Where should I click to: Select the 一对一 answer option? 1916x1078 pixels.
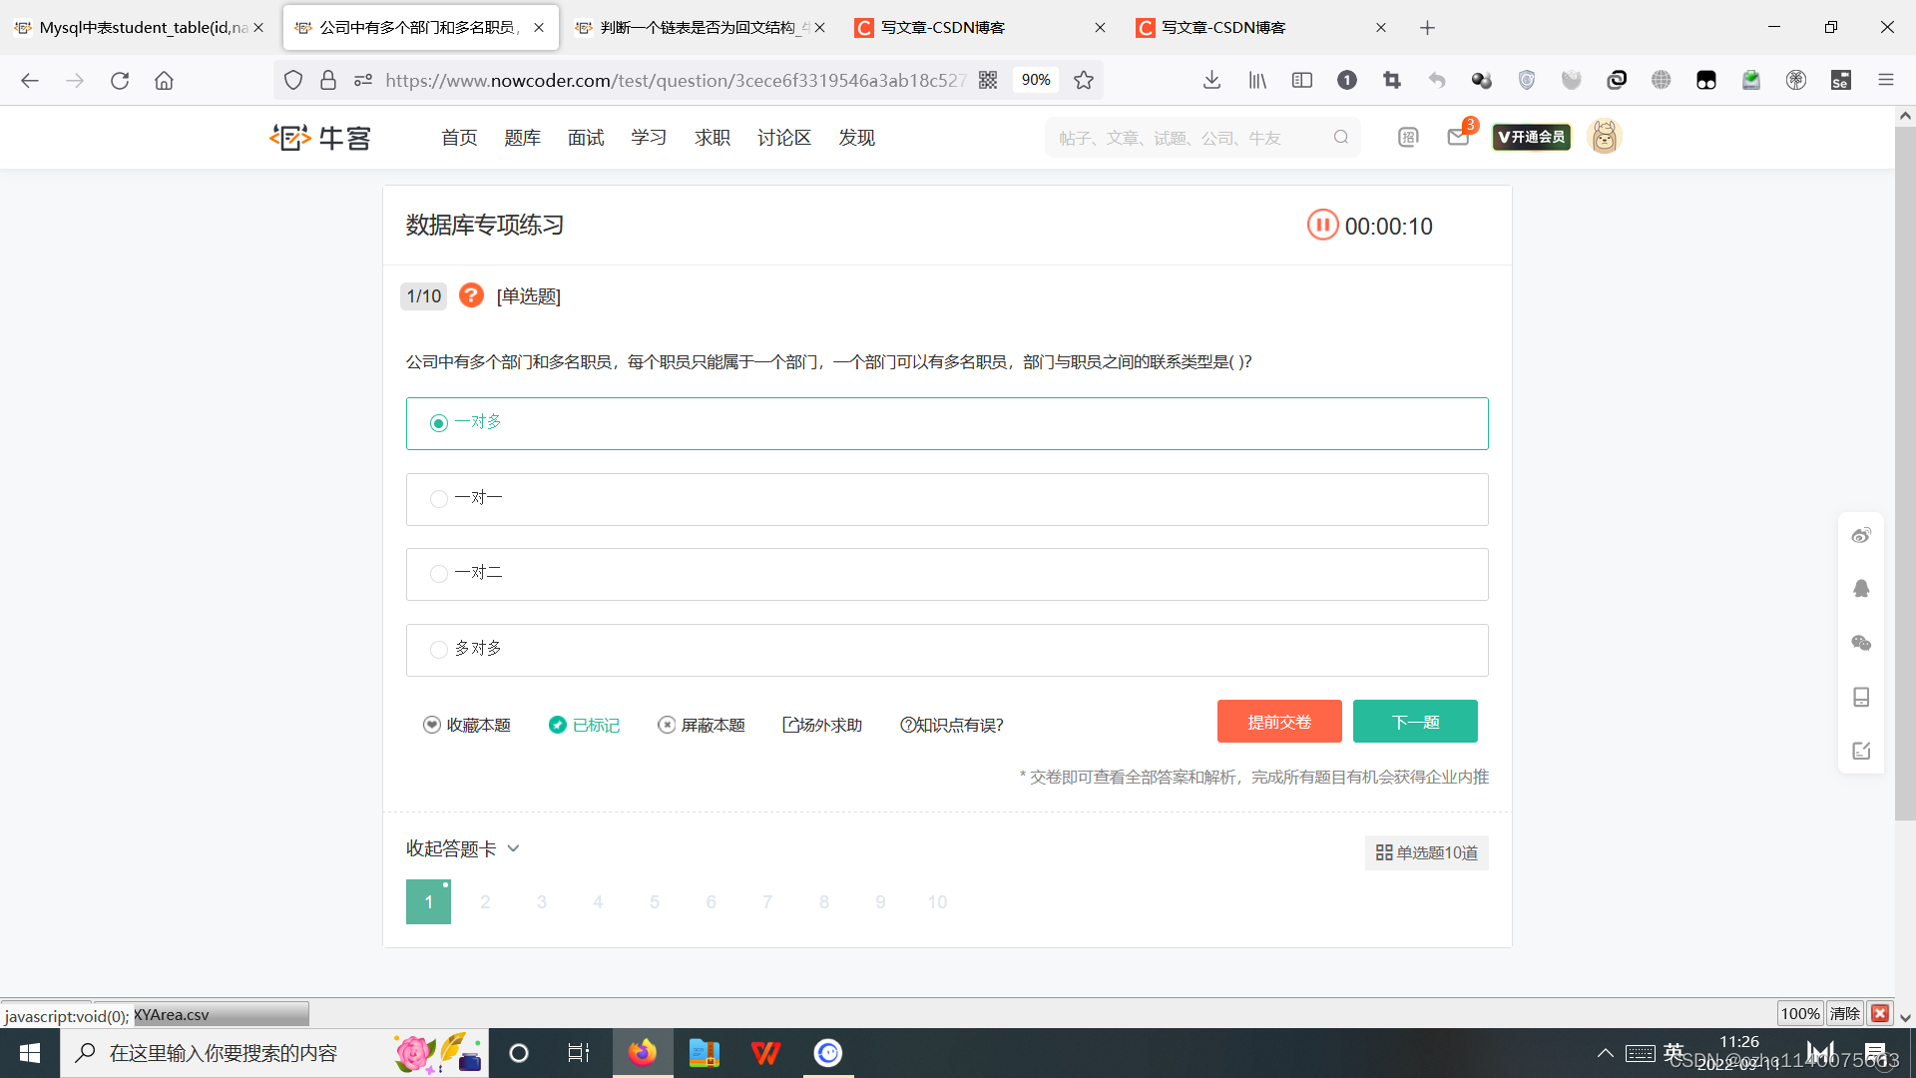point(439,498)
